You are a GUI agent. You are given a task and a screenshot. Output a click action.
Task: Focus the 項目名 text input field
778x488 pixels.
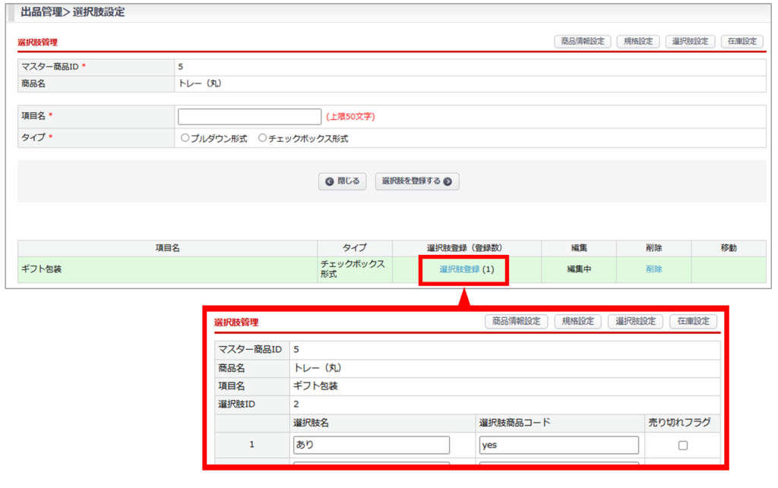[249, 117]
